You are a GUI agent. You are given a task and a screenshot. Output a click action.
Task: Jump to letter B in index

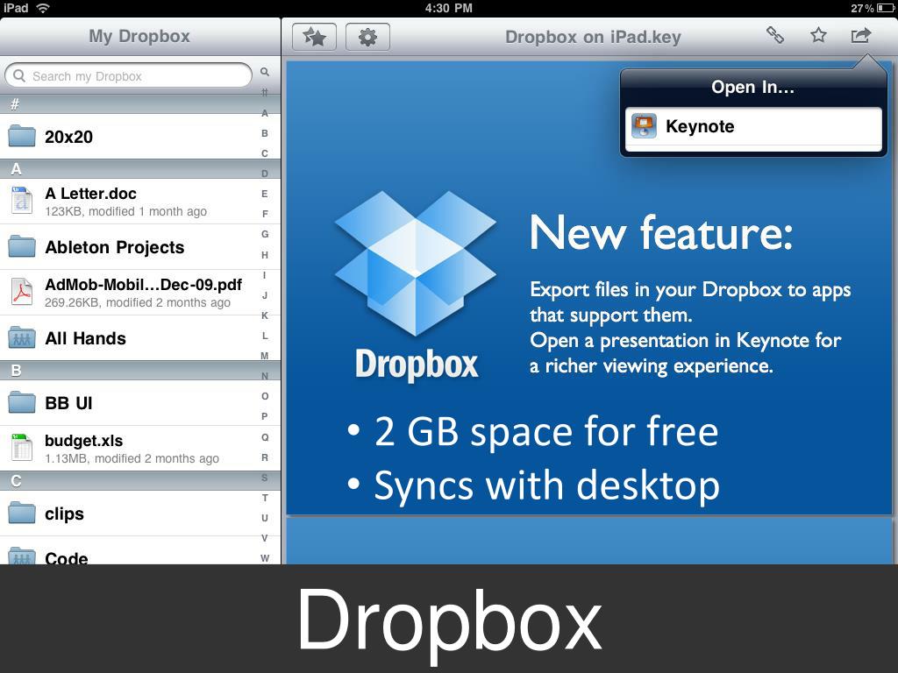[265, 133]
